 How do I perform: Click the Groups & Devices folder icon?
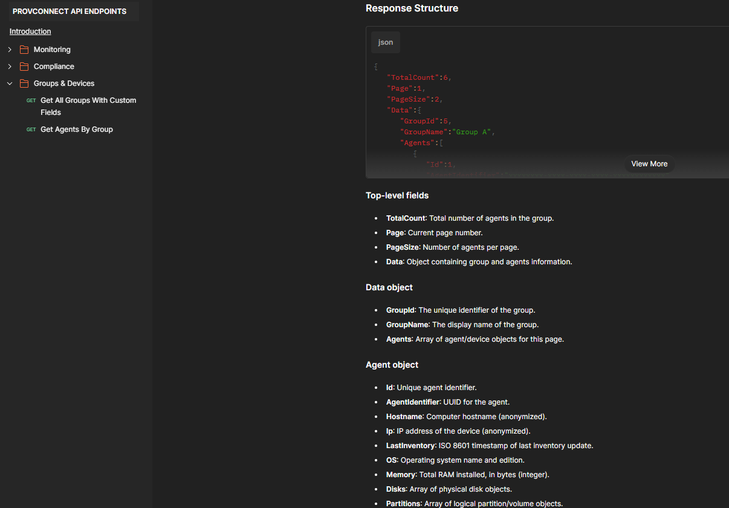(x=24, y=83)
